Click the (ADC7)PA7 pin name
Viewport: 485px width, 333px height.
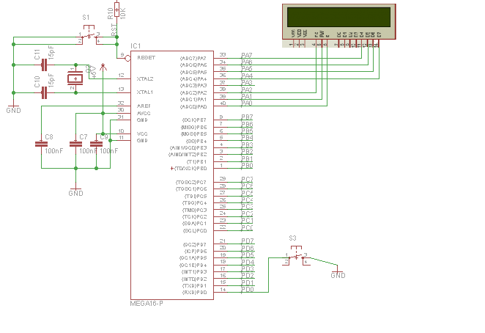[193, 58]
